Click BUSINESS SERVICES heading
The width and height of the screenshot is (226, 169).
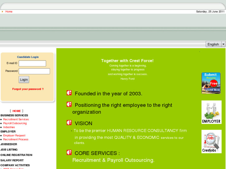point(14,115)
